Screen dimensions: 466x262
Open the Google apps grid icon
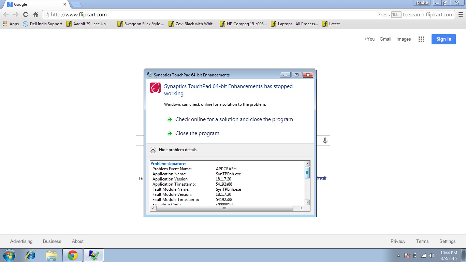421,39
